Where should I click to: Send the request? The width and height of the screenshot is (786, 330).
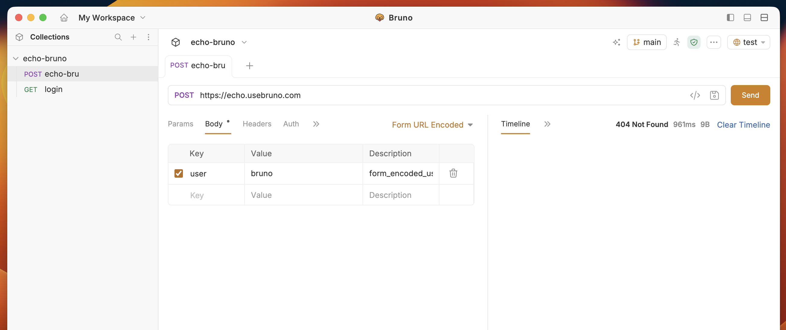coord(750,95)
